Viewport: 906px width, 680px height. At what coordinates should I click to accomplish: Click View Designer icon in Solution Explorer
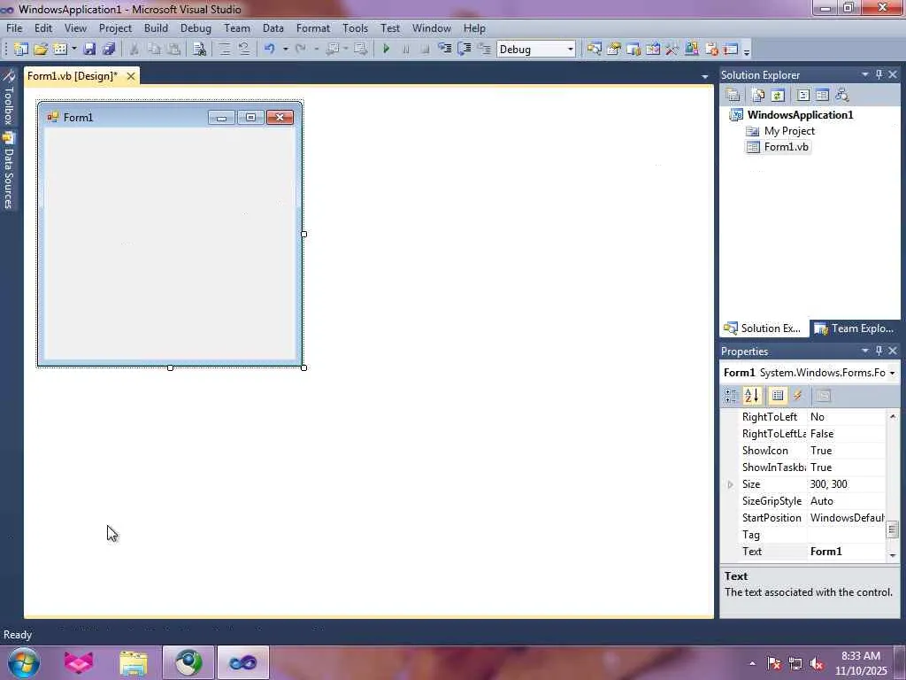pos(822,95)
